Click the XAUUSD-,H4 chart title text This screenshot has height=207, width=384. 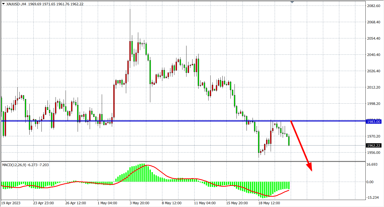[x=16, y=4]
